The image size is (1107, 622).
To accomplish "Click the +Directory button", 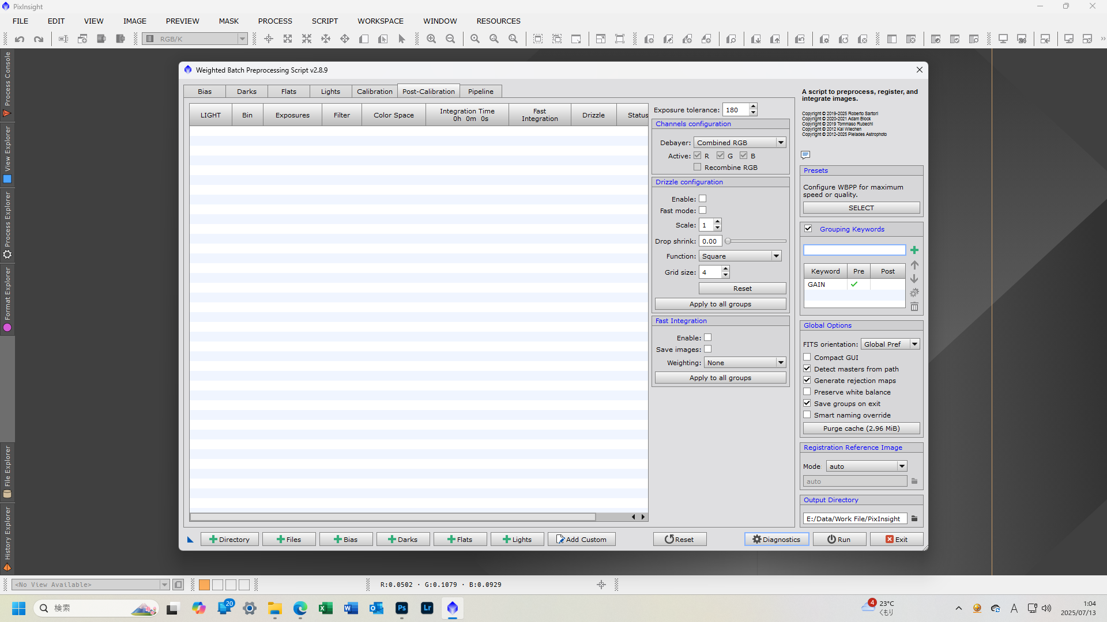I will [229, 539].
